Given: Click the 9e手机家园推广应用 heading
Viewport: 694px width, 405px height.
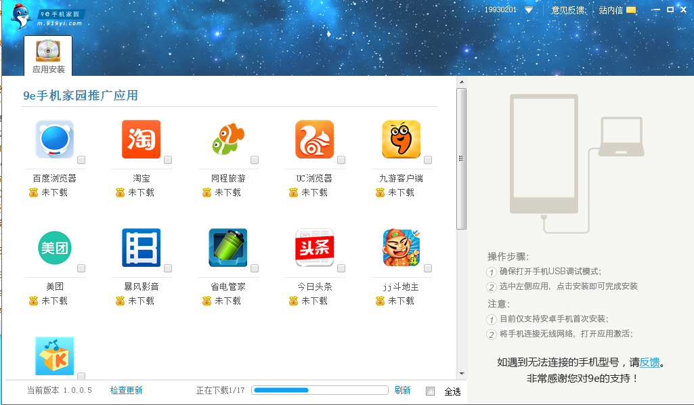Looking at the screenshot, I should point(81,95).
